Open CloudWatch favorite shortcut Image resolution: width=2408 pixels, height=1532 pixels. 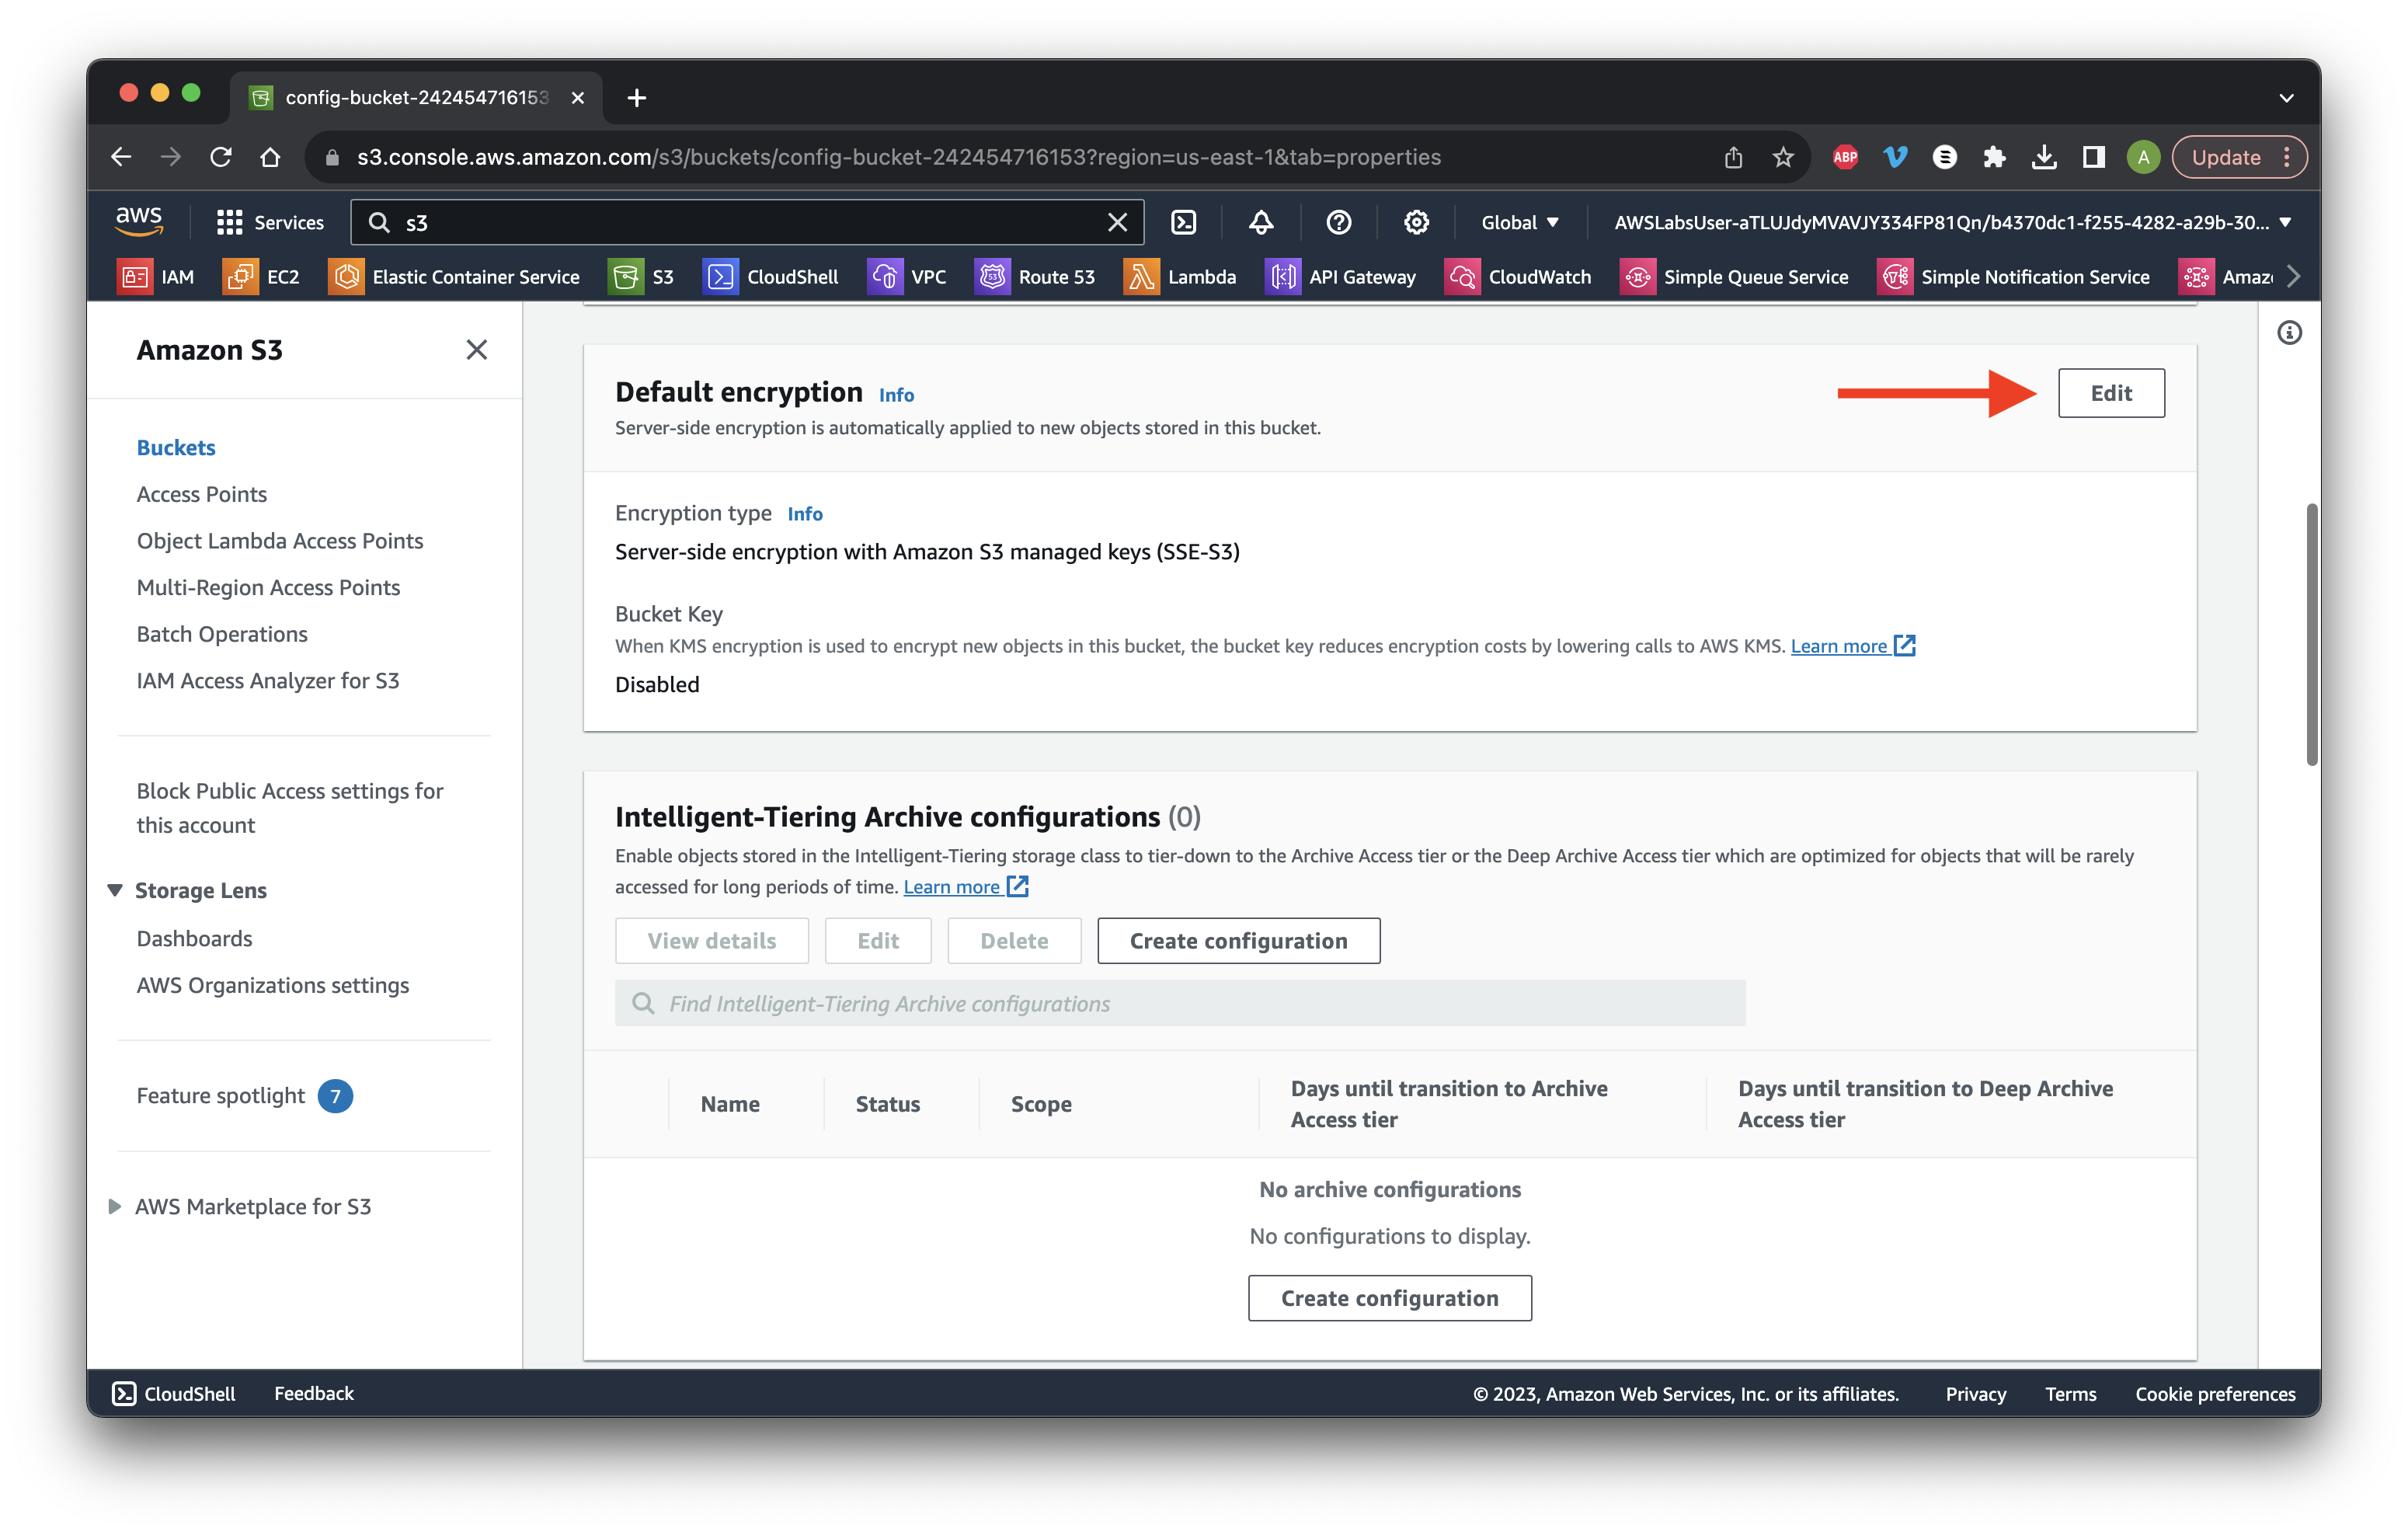(1518, 277)
